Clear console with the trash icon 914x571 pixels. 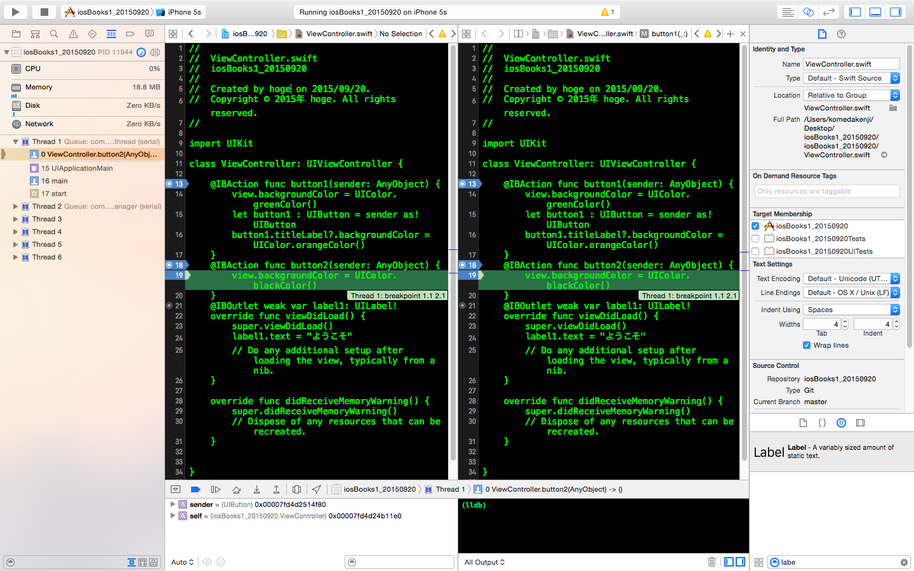point(712,562)
